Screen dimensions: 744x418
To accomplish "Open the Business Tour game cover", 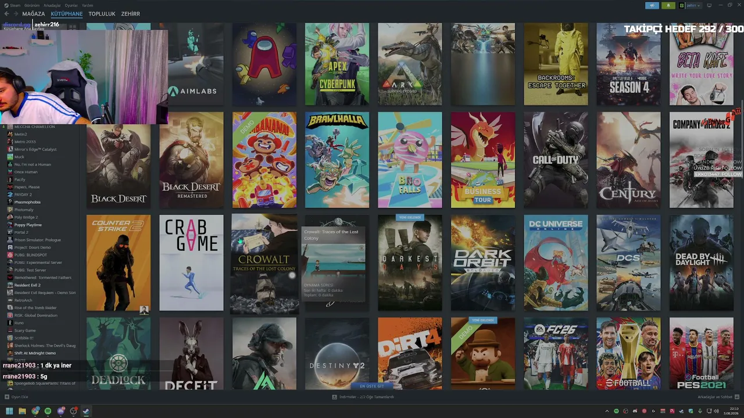I will (483, 160).
